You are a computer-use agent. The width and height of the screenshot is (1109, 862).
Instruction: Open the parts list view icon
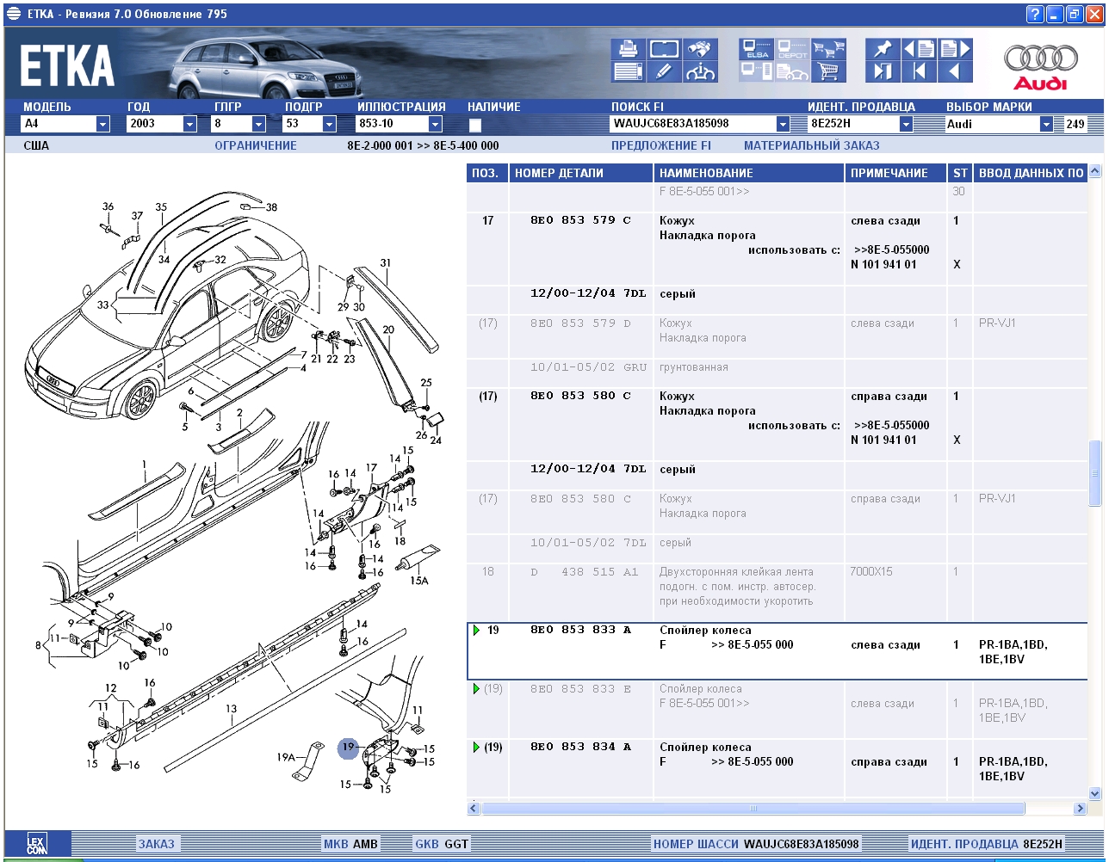click(628, 71)
